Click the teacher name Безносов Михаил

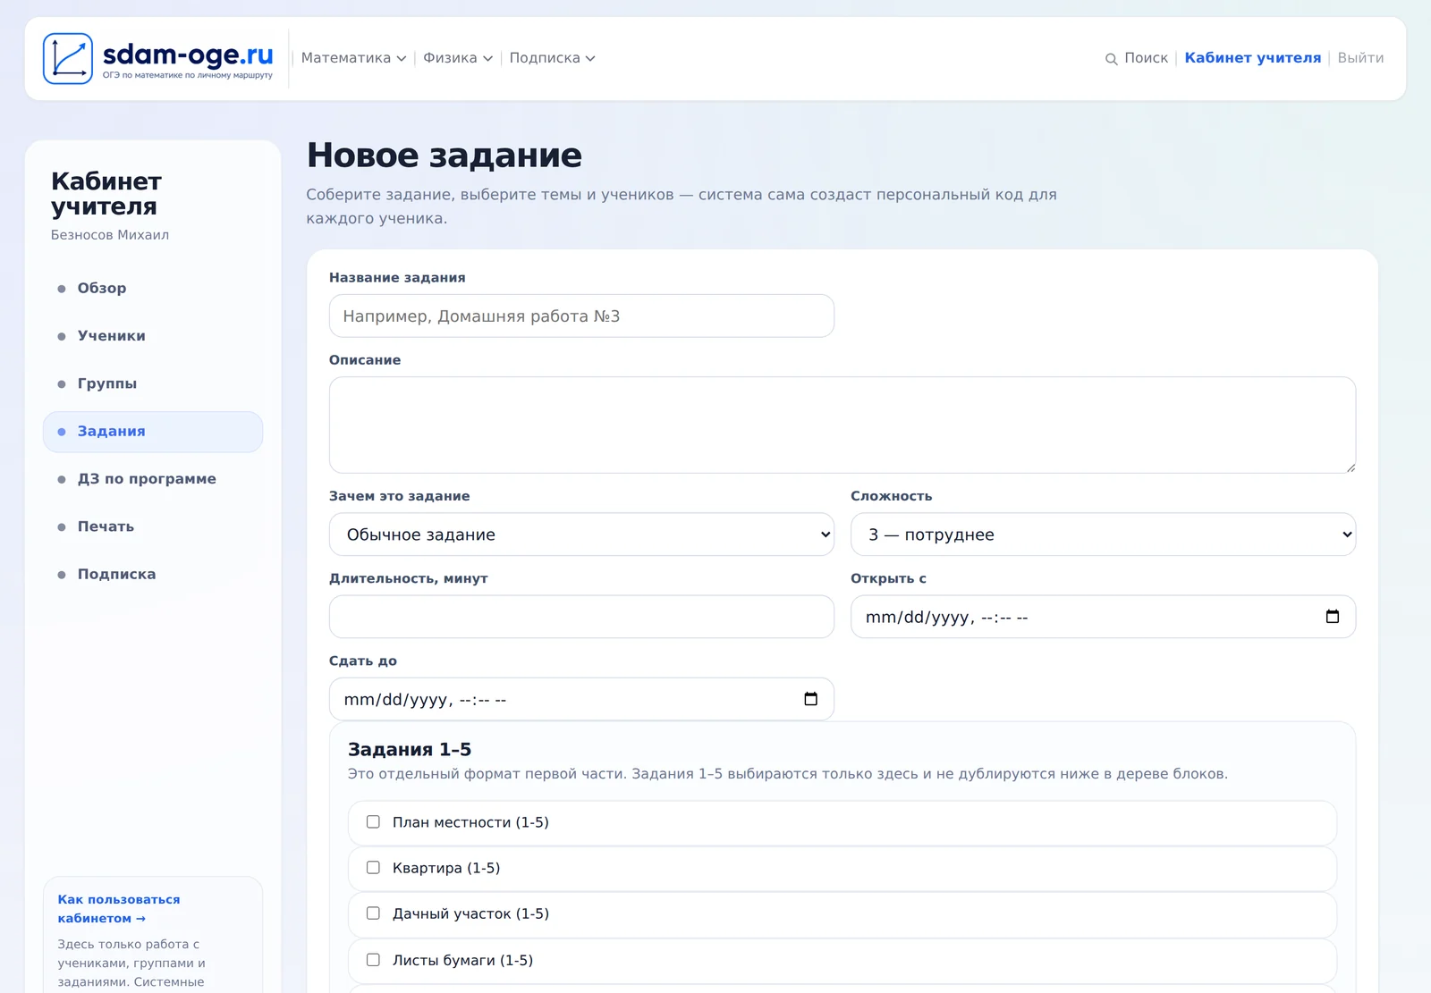[x=110, y=235]
